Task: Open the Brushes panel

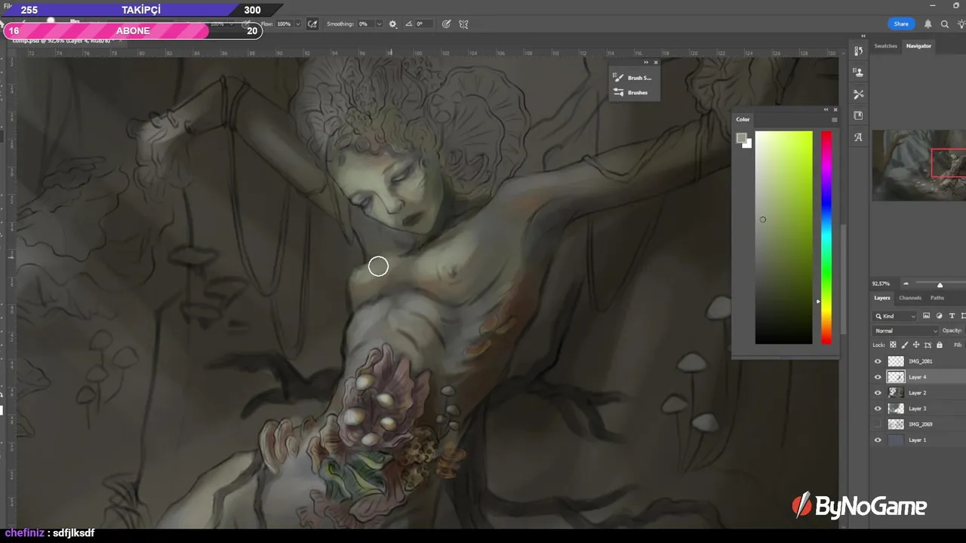Action: point(632,93)
